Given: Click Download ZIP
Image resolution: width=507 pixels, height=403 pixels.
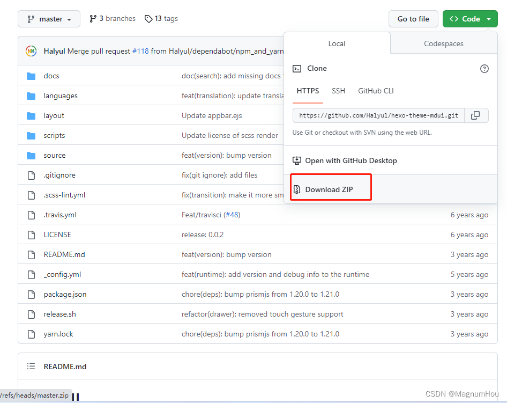Looking at the screenshot, I should [329, 189].
